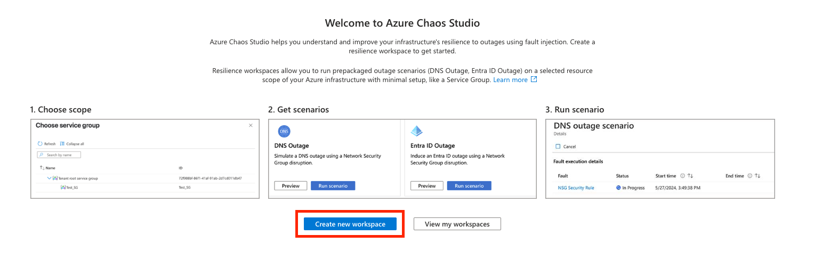The image size is (814, 267).
Task: Click the Collapse all icon
Action: pyautogui.click(x=62, y=144)
